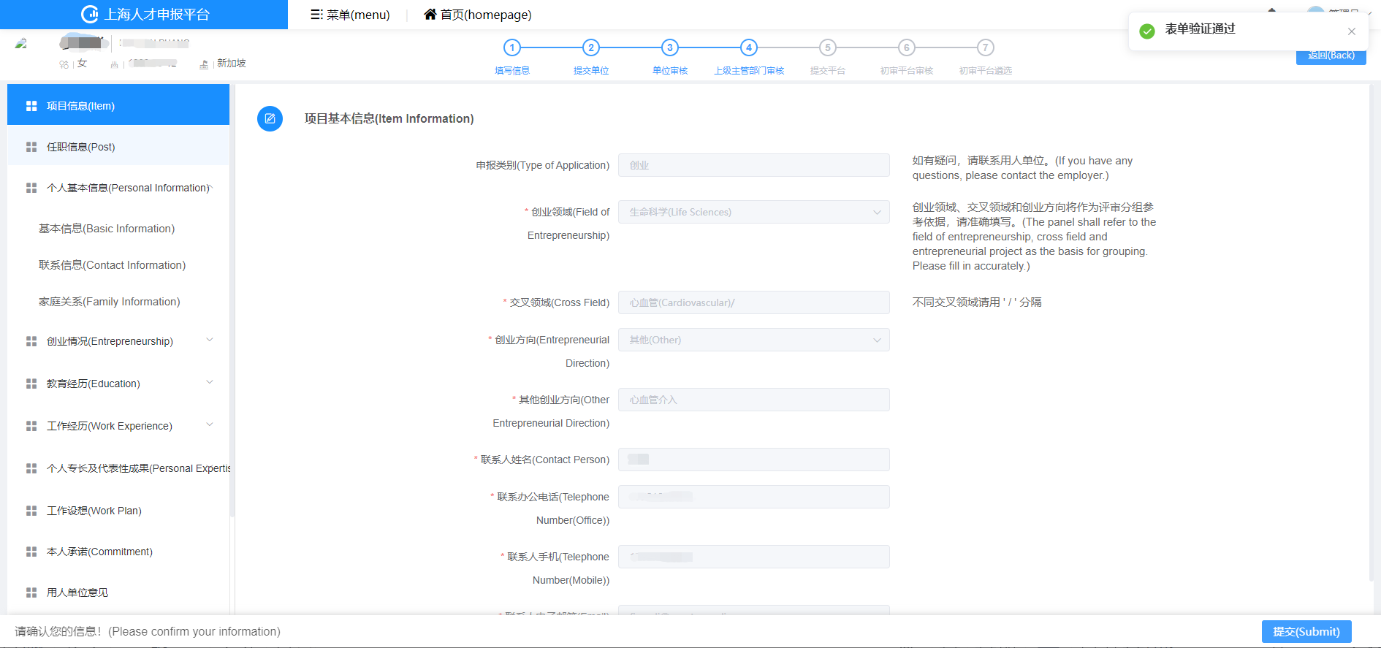Click 联系人姓名(Contact Person) input
The width and height of the screenshot is (1381, 648).
click(753, 460)
